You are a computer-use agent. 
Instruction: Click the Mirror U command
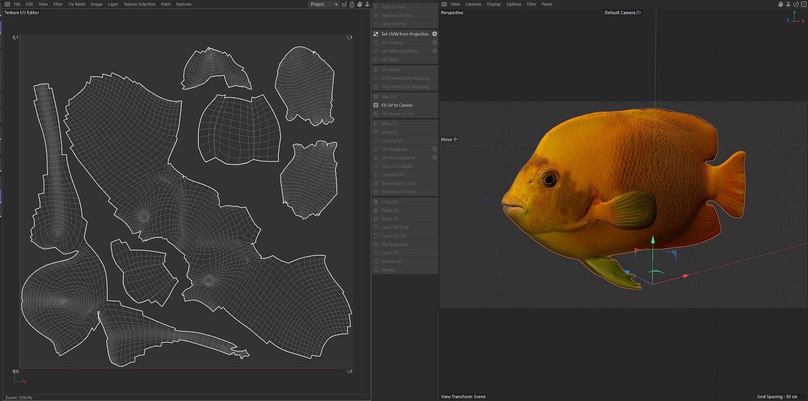coord(405,123)
